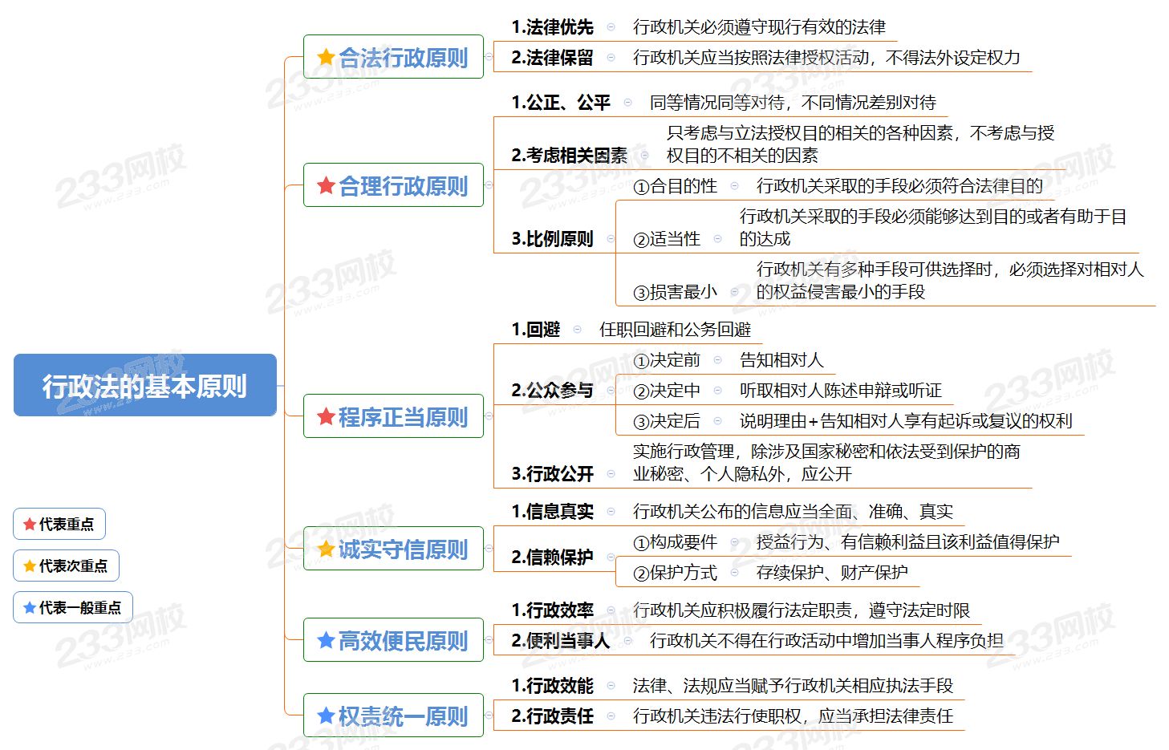
Task: Click the yellow star on 诚实守信原则 node
Action: [x=326, y=549]
